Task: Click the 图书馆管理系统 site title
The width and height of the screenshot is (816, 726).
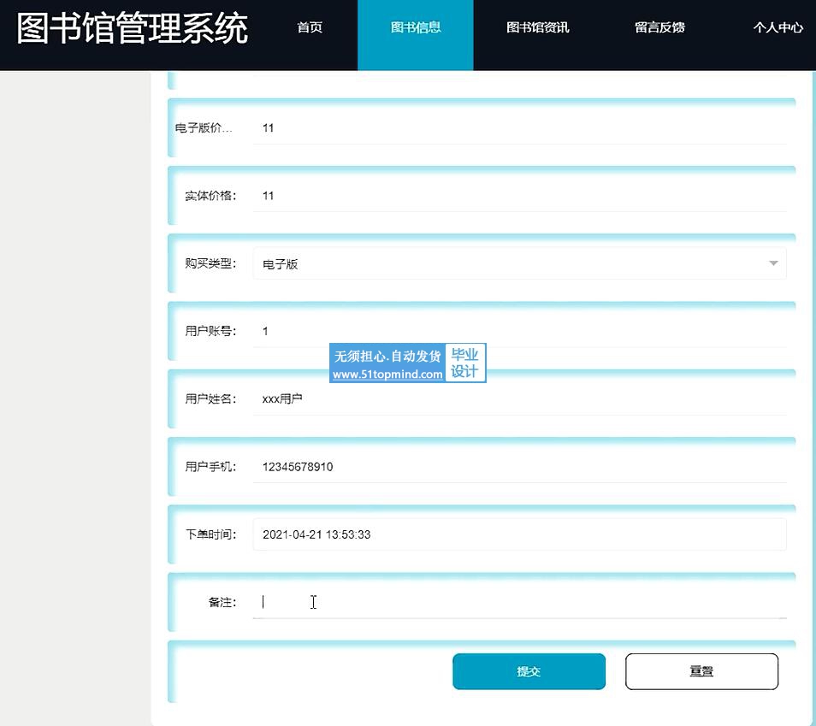Action: (x=133, y=28)
